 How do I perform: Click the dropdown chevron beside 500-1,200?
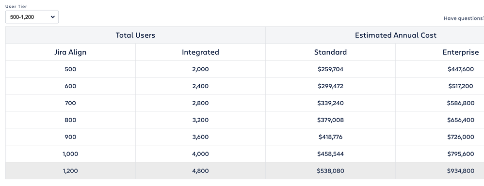point(52,17)
